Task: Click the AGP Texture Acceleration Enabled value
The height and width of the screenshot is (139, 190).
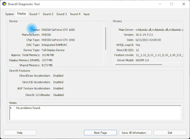Action: (58, 88)
